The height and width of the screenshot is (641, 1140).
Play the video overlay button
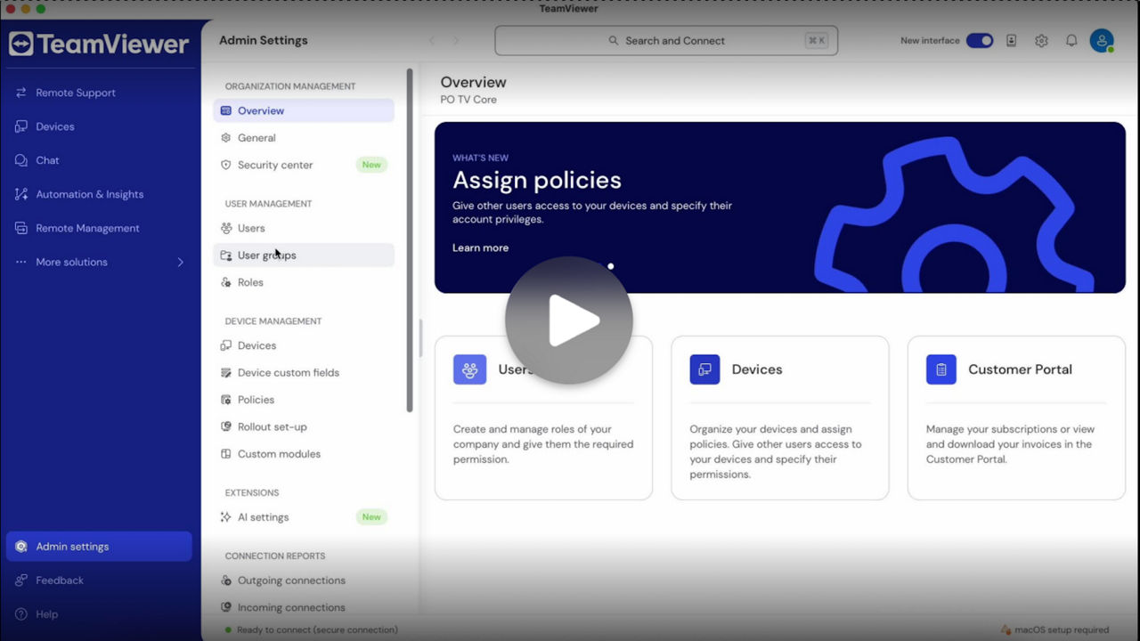tap(569, 320)
